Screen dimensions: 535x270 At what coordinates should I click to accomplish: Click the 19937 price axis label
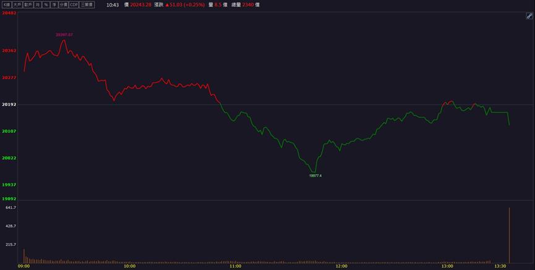pos(9,185)
